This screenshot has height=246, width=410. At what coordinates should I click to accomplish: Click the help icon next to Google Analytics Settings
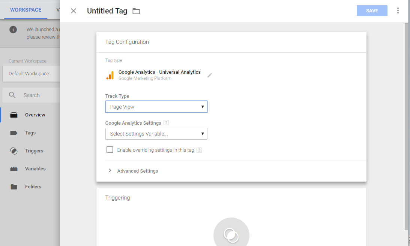click(x=166, y=122)
